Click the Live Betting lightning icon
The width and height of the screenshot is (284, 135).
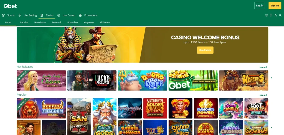coord(20,16)
